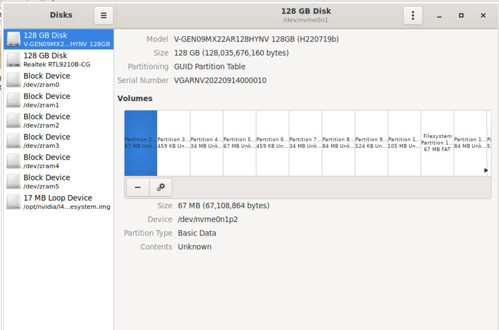Select Partition 4 34 MB volume

pyautogui.click(x=207, y=143)
